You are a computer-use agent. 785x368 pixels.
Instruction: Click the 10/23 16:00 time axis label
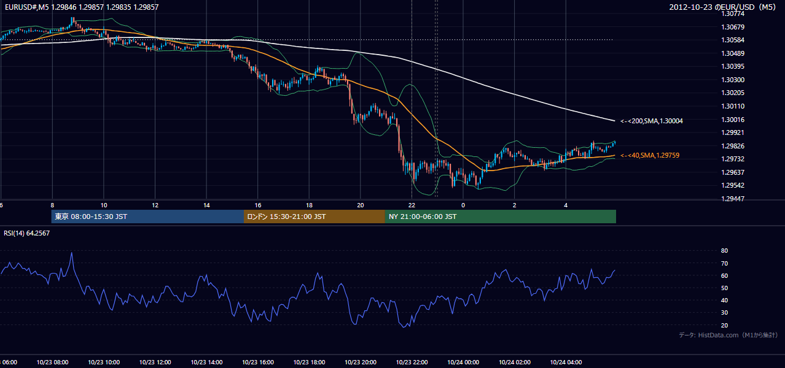[x=258, y=362]
